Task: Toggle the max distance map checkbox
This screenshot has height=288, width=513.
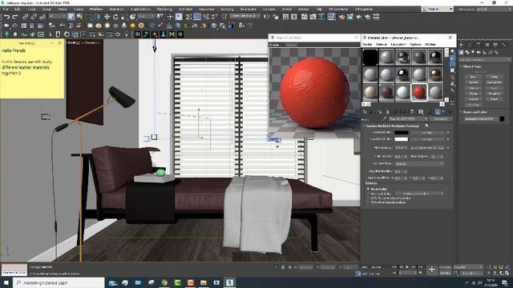Action: click(447, 148)
